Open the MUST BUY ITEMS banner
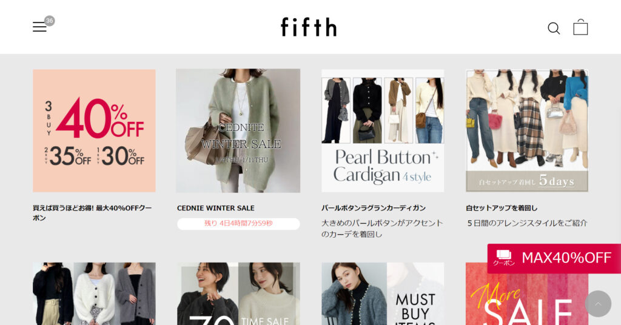621x325 pixels. pyautogui.click(x=383, y=293)
